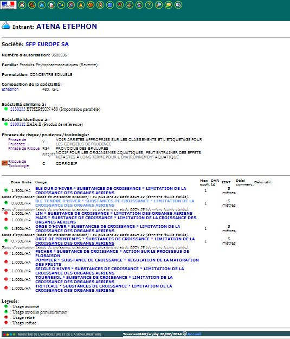Click the 'Usage retiré' legend icon
290x339 pixels.
(6, 317)
